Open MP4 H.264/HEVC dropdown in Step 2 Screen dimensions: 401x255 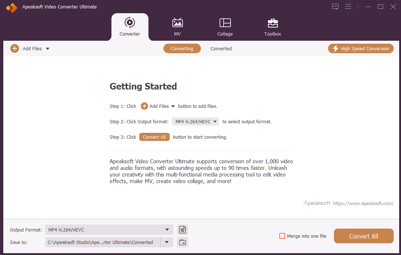[x=196, y=121]
